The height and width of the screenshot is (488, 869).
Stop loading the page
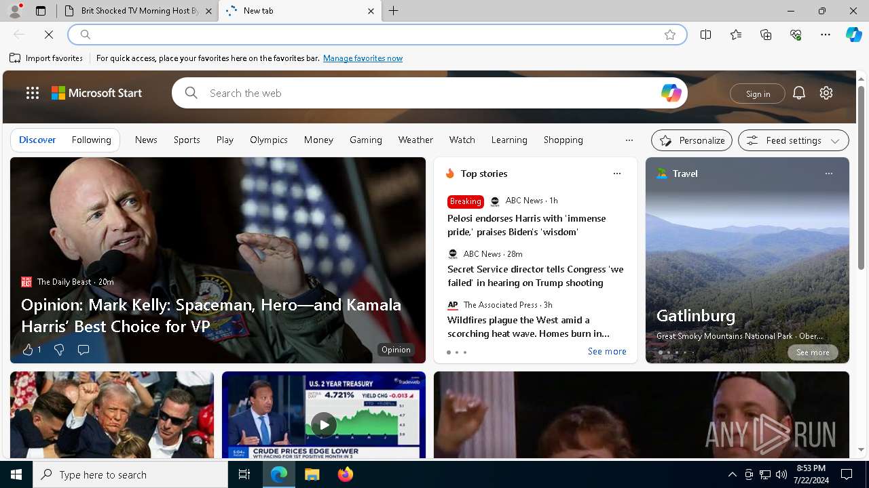pyautogui.click(x=49, y=34)
